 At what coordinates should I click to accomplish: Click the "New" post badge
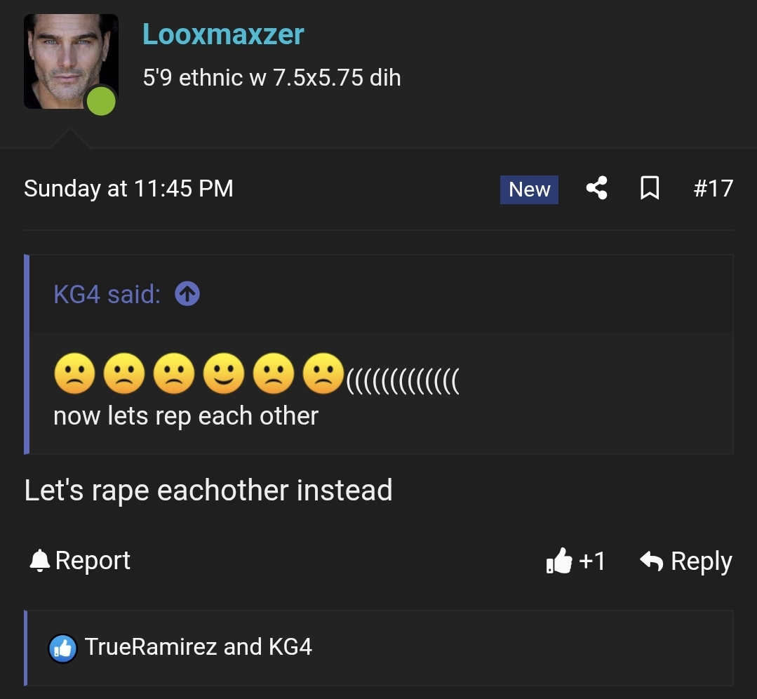(529, 189)
